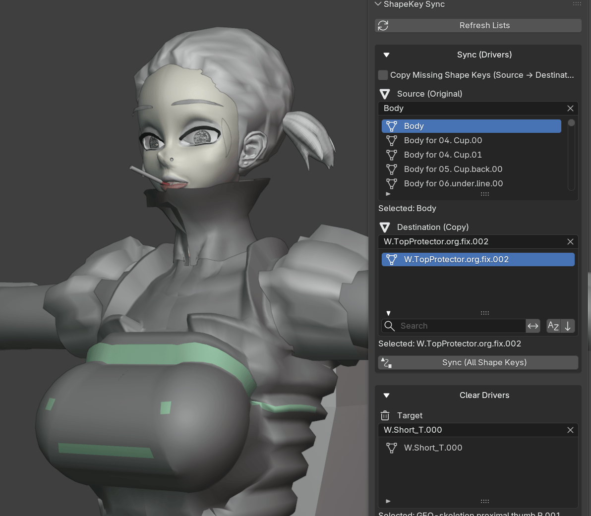591x516 pixels.
Task: Collapse the Sync (Drivers) section
Action: [x=386, y=55]
